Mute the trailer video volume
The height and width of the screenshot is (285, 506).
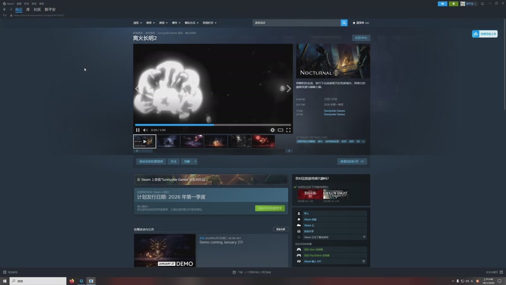[x=145, y=130]
